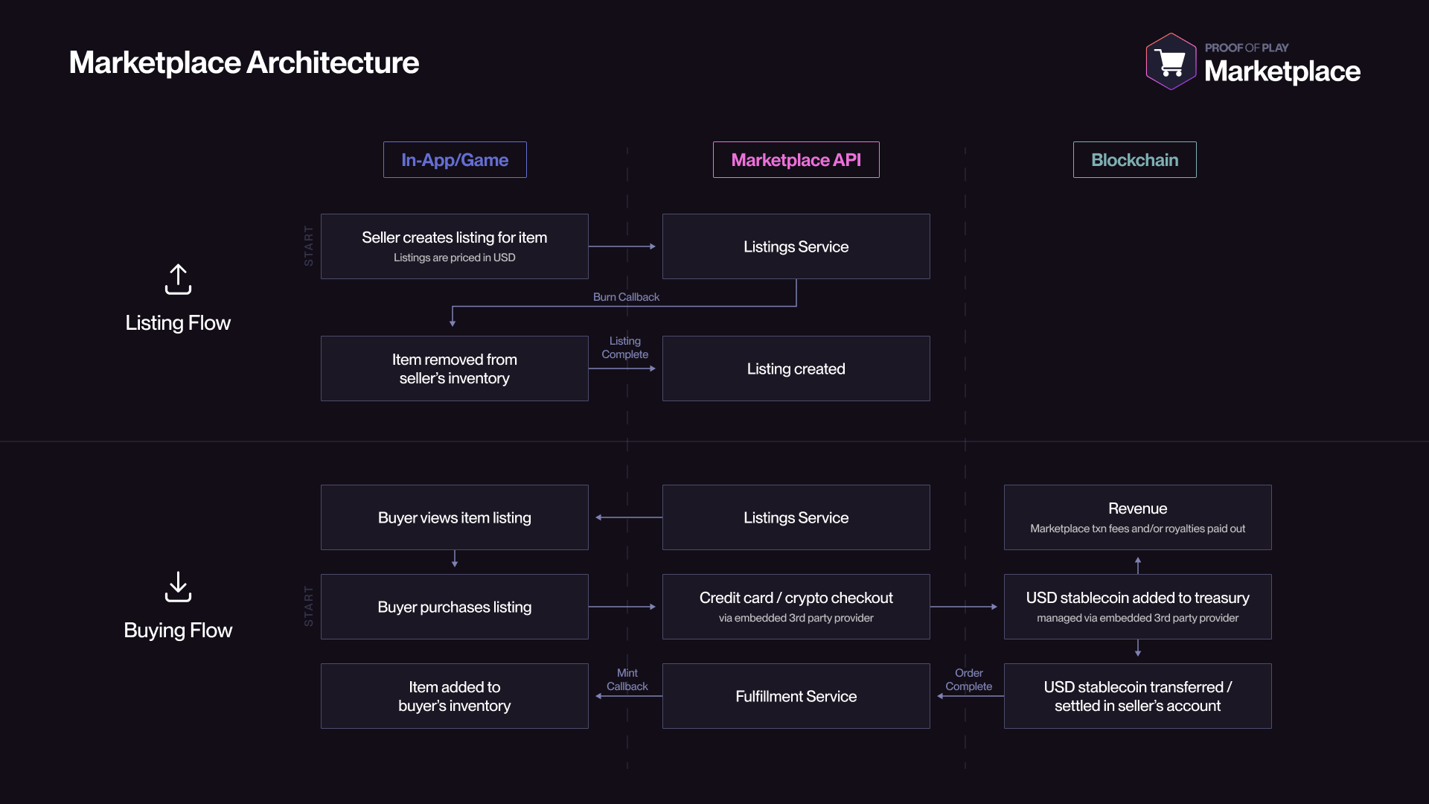This screenshot has height=804, width=1429.
Task: Select the Blockchain column header
Action: click(x=1134, y=160)
